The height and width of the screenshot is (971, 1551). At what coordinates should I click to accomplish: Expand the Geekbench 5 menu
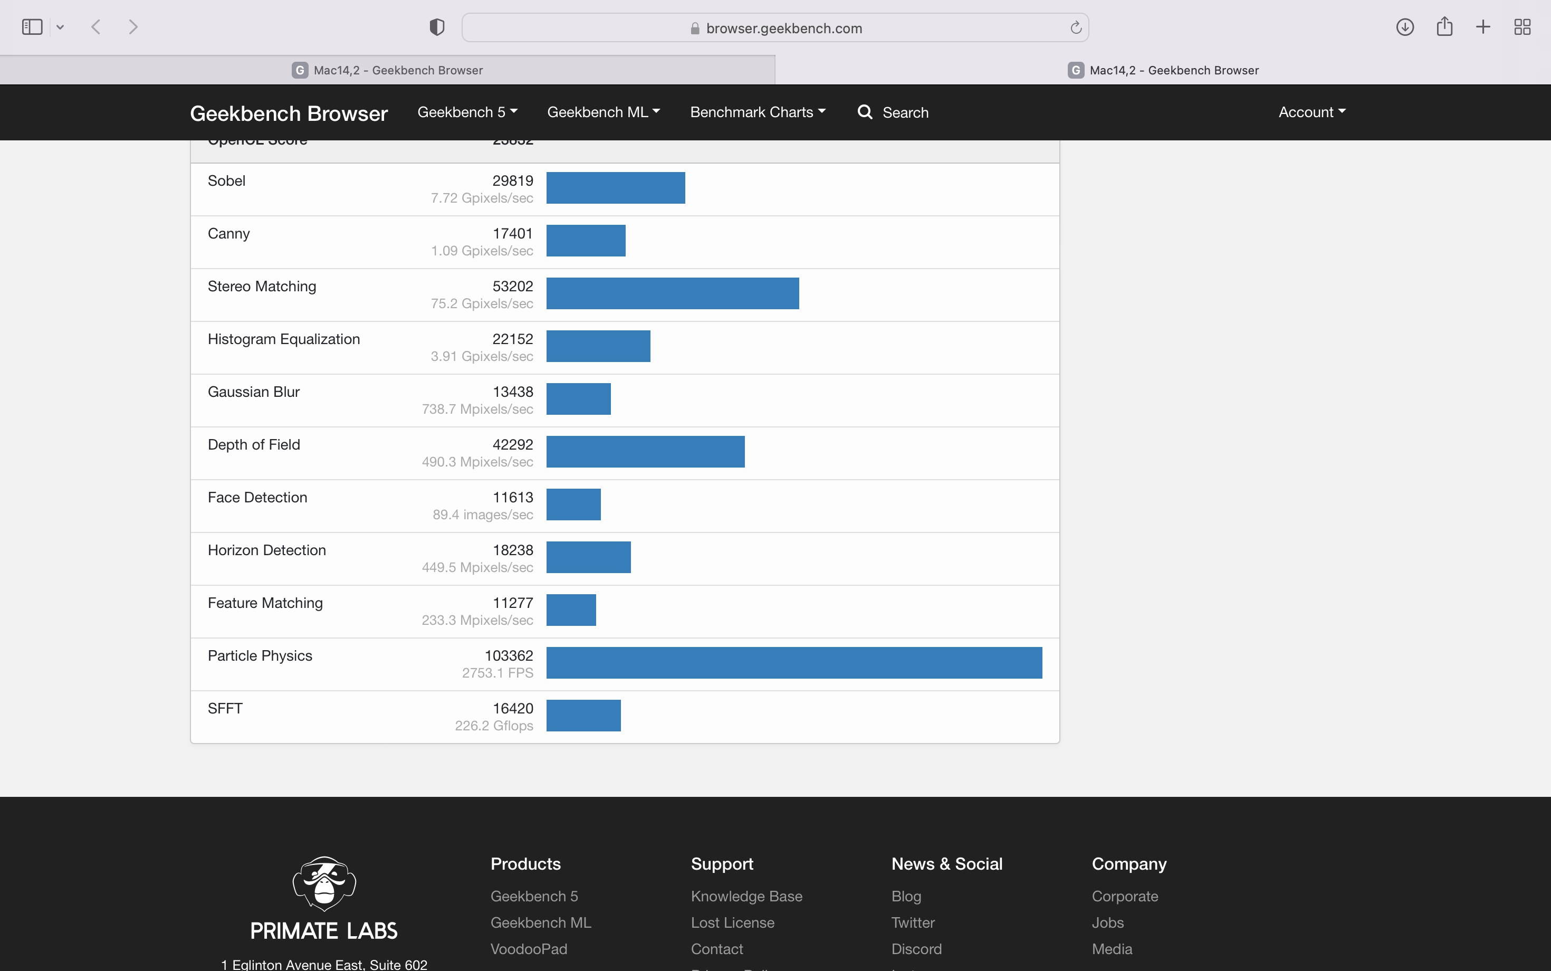[x=467, y=112]
